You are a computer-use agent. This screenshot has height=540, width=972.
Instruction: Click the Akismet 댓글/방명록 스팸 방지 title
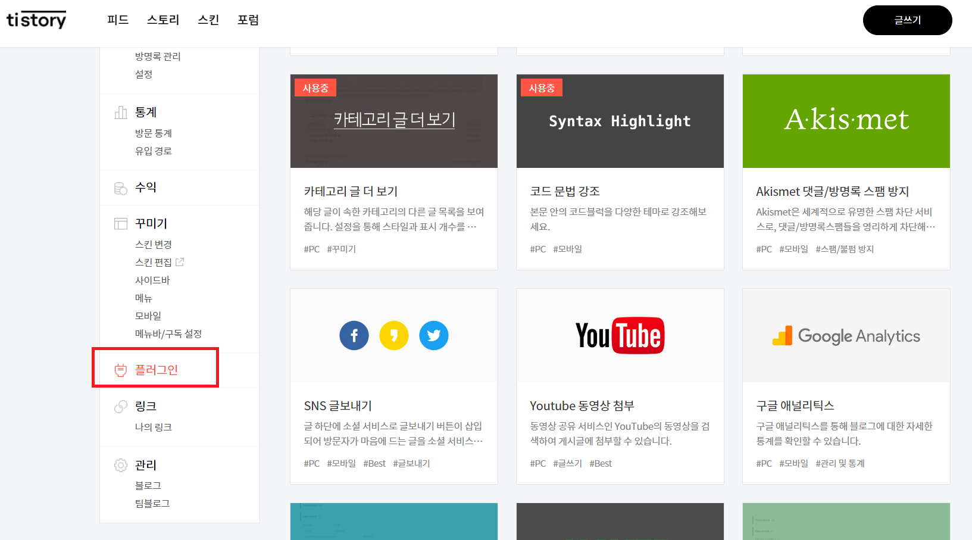point(833,192)
